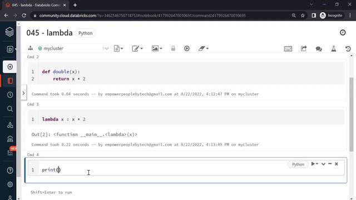Bookmark the page with star icon
Viewport: 356px width, 200px height.
coord(303,16)
